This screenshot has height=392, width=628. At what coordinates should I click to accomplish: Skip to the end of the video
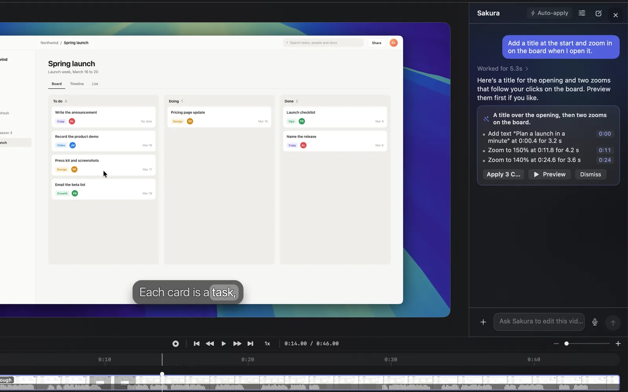coord(250,344)
